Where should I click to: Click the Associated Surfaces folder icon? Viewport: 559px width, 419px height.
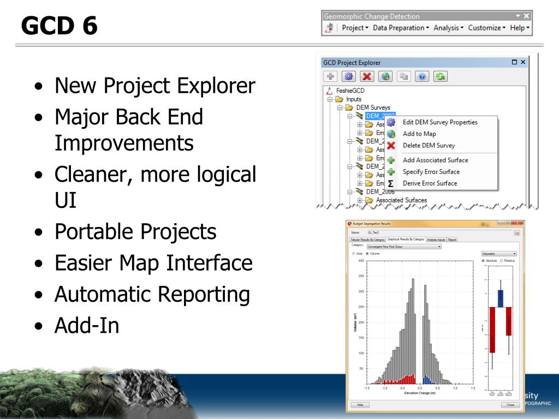(370, 200)
